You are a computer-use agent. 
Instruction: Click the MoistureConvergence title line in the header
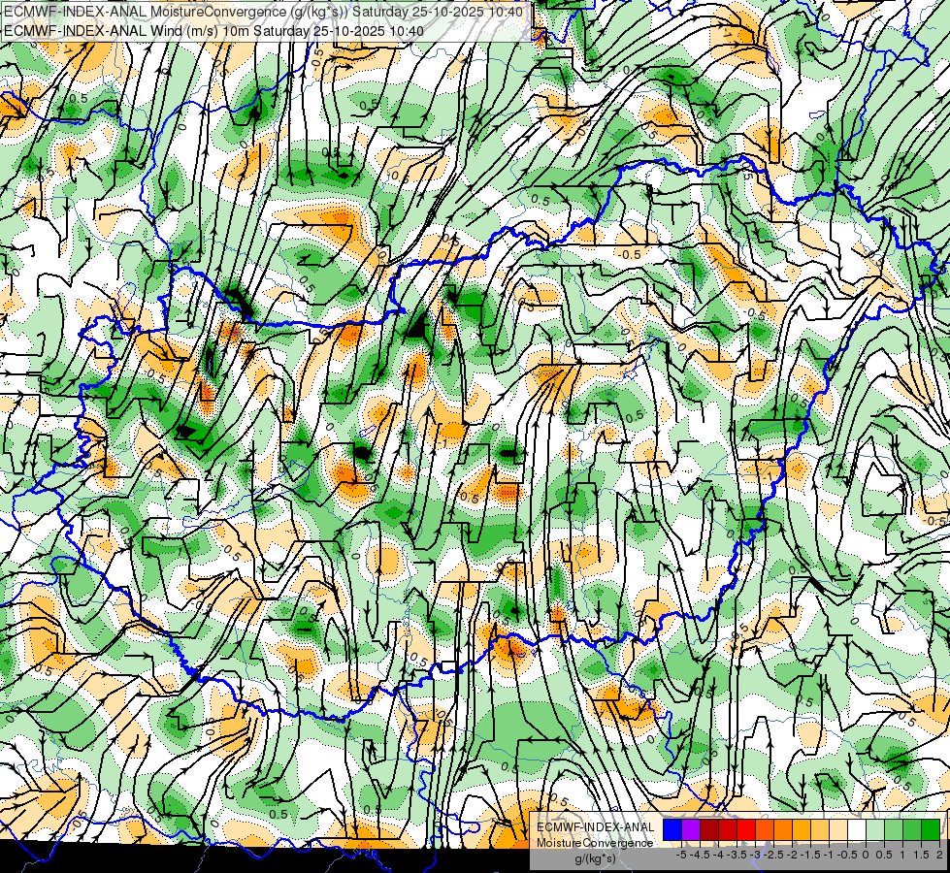[x=263, y=12]
